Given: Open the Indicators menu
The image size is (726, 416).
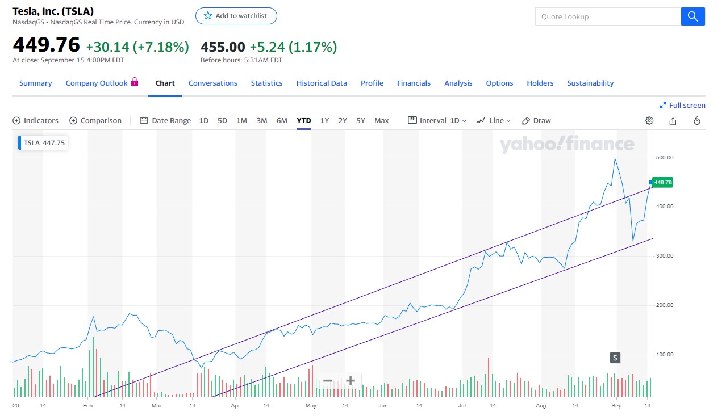Looking at the screenshot, I should click(x=35, y=121).
